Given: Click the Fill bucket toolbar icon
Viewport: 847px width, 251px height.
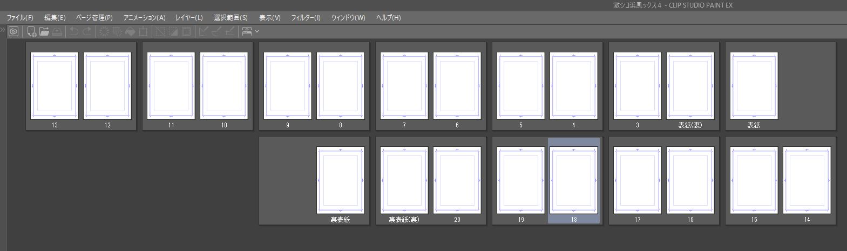Looking at the screenshot, I should (130, 31).
